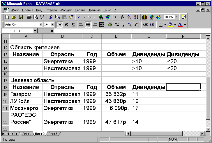
Task: Increase cell indent
Action: tap(152, 24)
